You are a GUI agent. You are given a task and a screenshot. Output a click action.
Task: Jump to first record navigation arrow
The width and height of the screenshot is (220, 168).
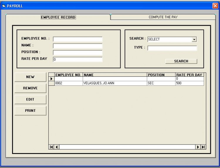coord(52,147)
